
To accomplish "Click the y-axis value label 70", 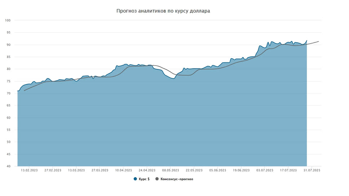I will pyautogui.click(x=8, y=93).
